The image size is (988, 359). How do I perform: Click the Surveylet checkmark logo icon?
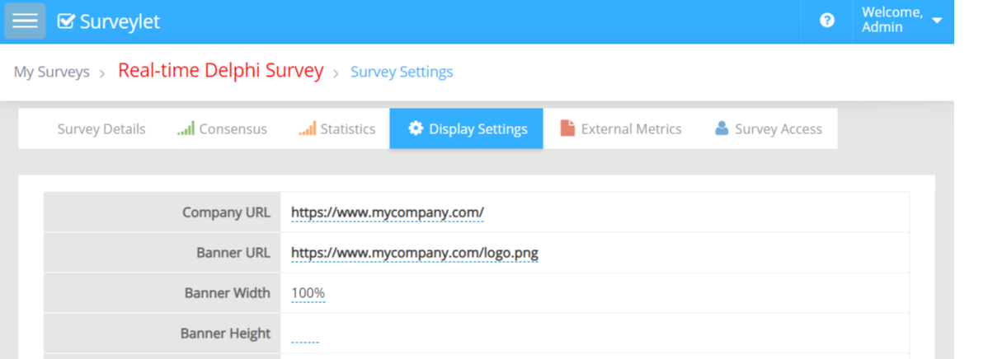pyautogui.click(x=66, y=21)
